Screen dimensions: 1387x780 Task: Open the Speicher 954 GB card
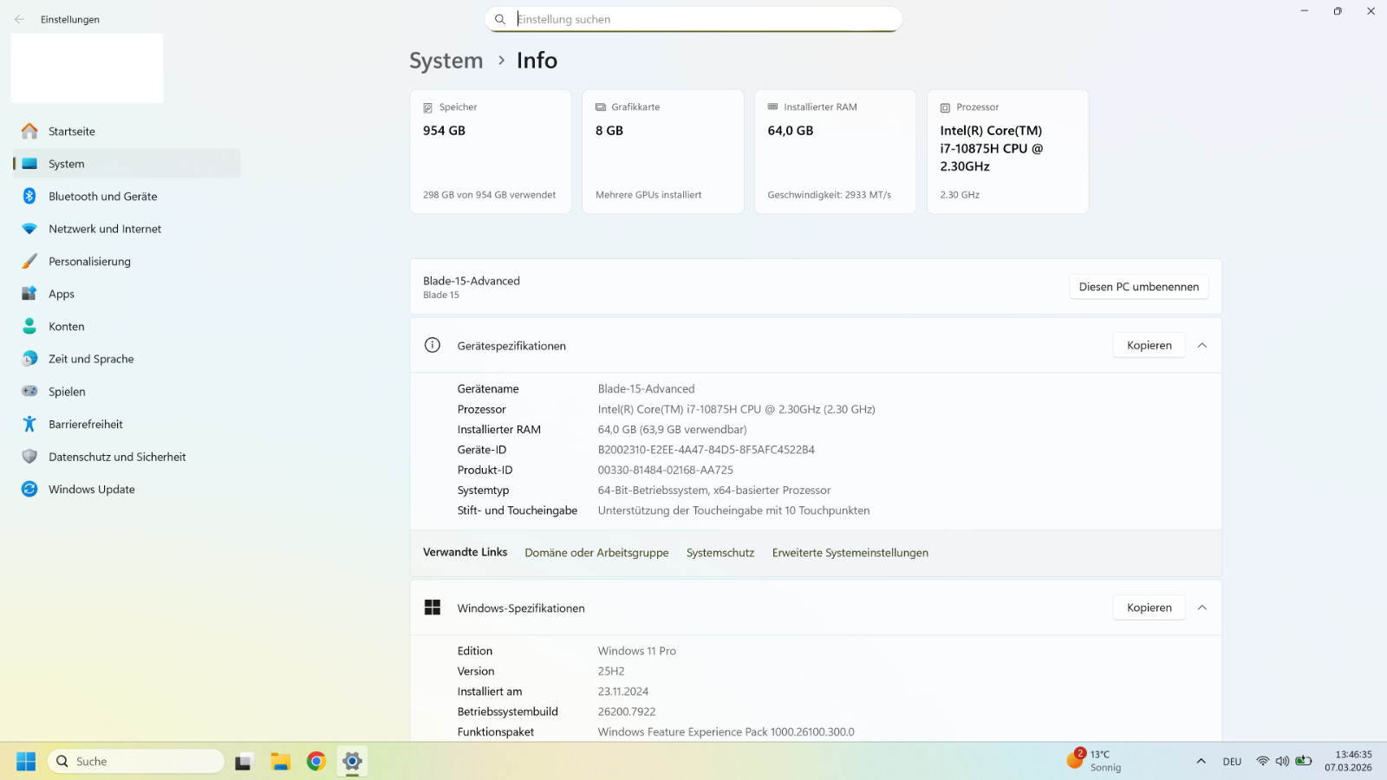tap(491, 152)
